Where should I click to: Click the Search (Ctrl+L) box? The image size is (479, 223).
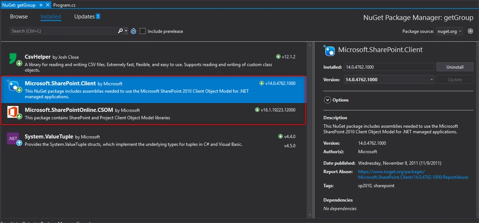tap(64, 31)
